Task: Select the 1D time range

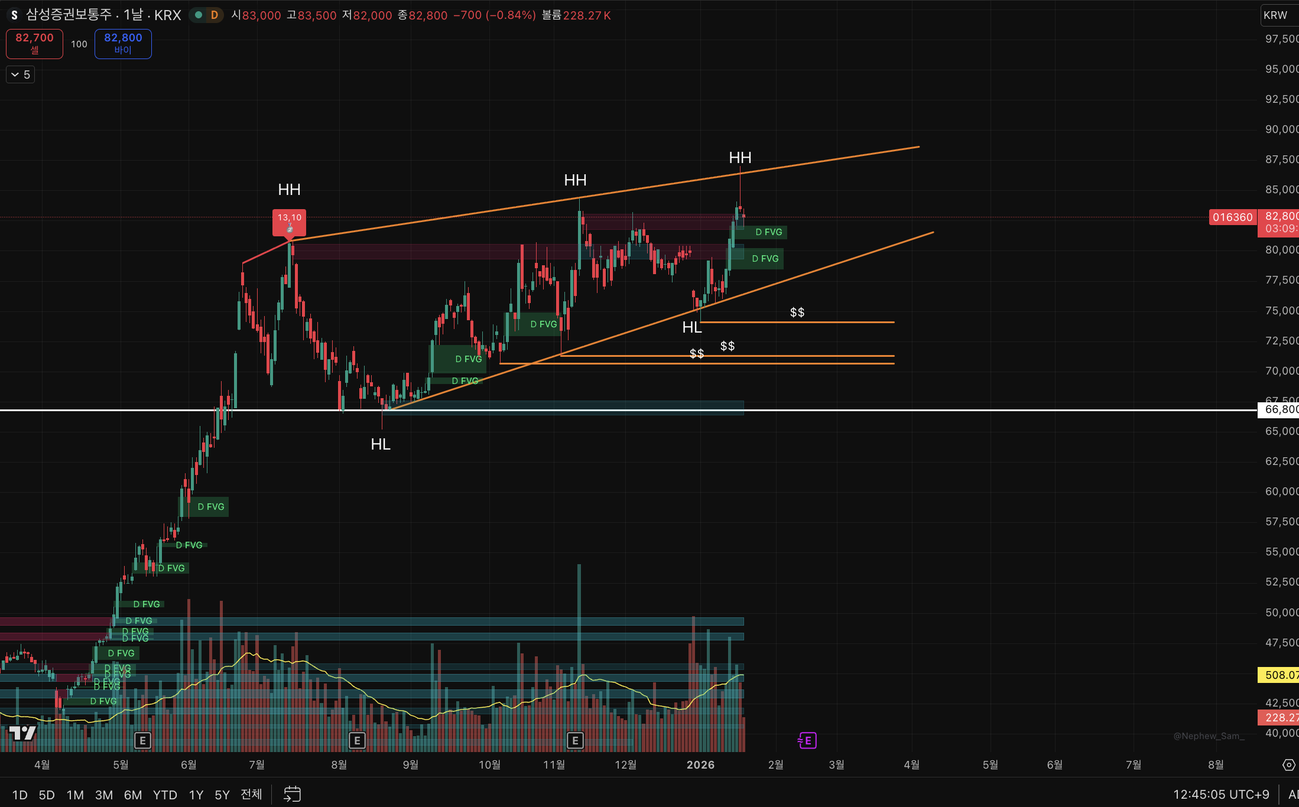Action: (x=20, y=795)
